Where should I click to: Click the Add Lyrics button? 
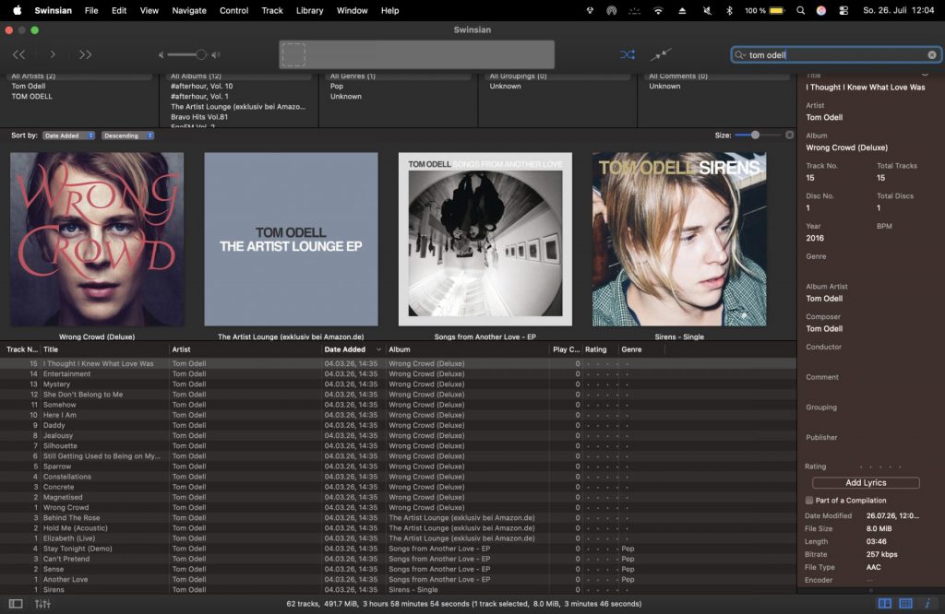pyautogui.click(x=866, y=483)
